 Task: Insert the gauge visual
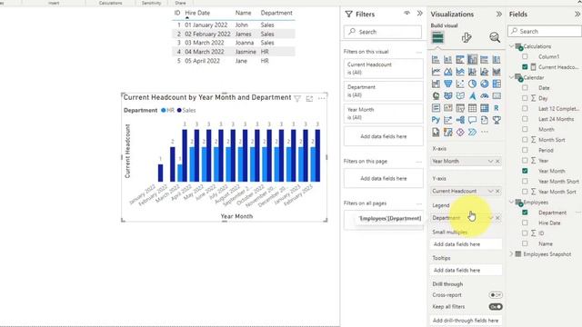coord(485,96)
